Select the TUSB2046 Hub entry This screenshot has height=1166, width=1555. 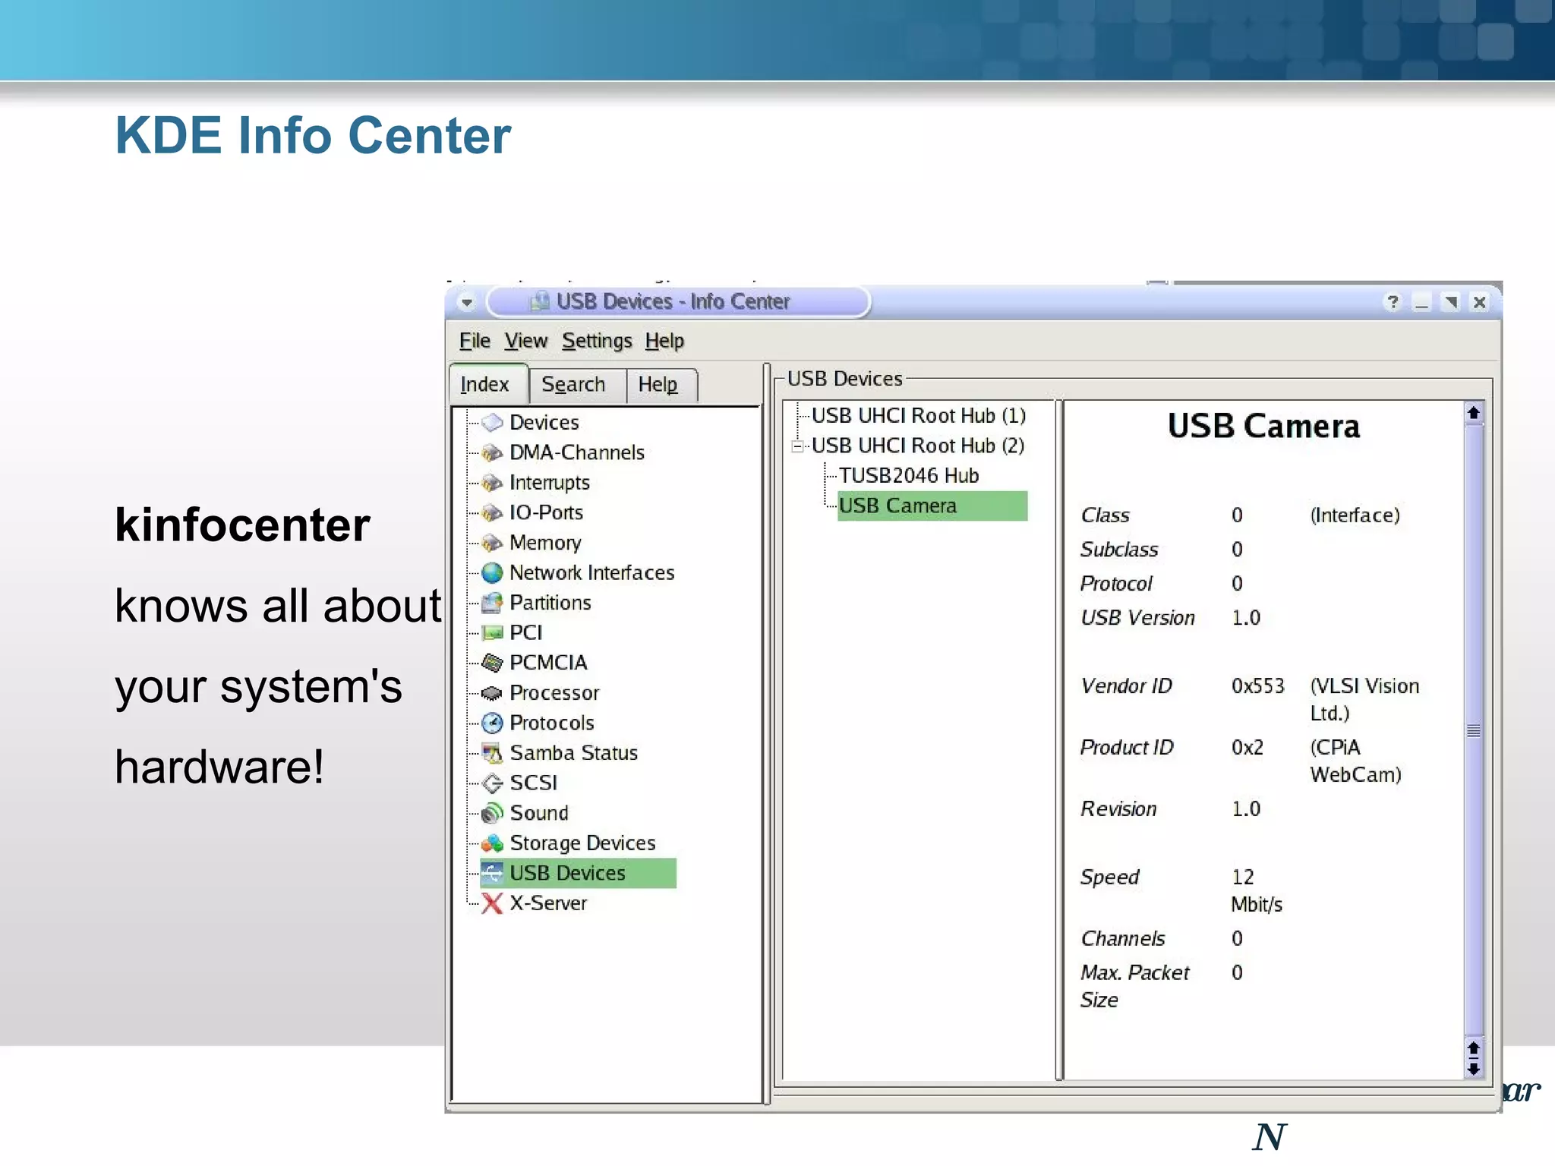point(909,476)
